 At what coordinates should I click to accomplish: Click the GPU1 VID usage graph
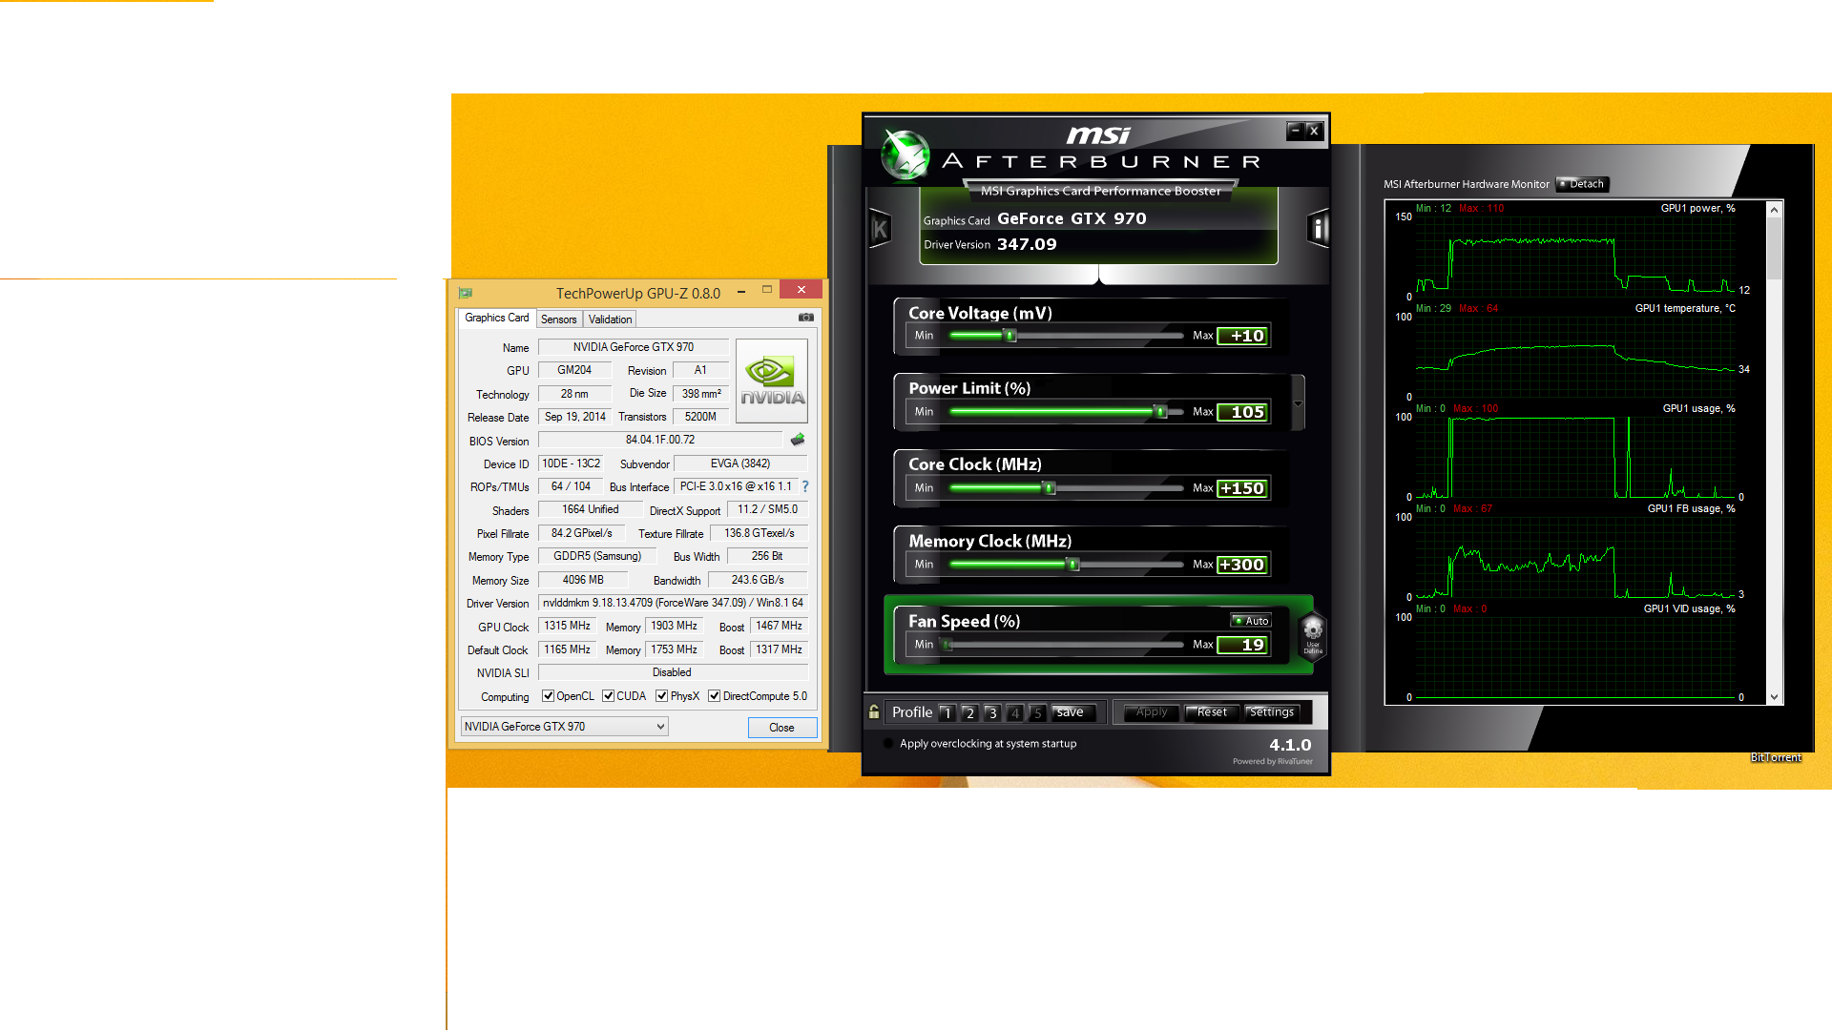(1574, 656)
